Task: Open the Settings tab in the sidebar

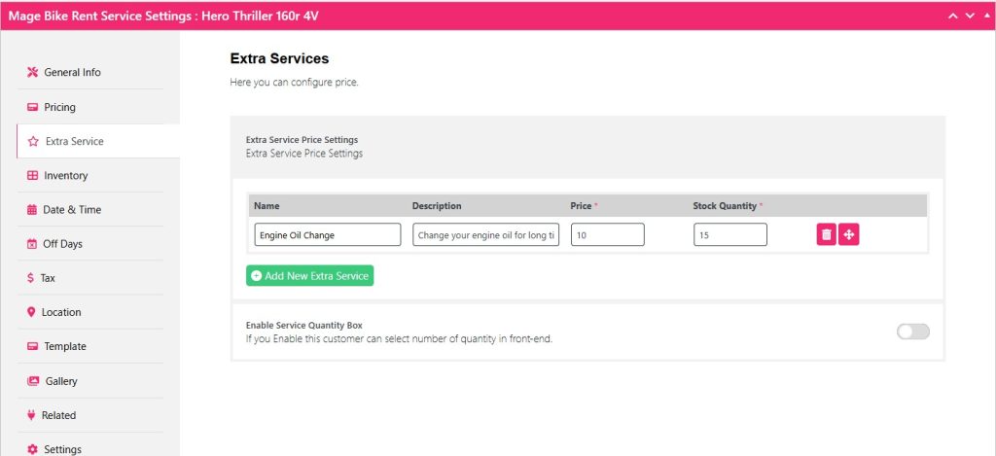Action: click(x=61, y=449)
